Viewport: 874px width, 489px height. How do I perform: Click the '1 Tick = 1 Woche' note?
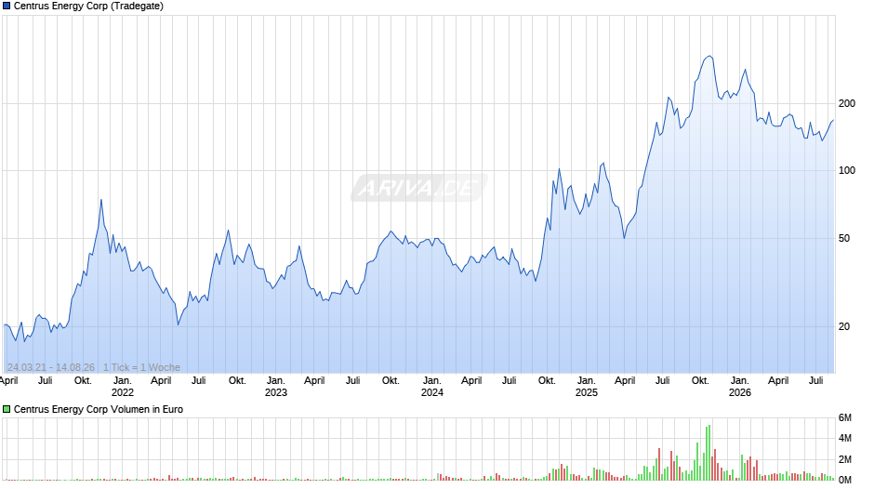[x=141, y=367]
